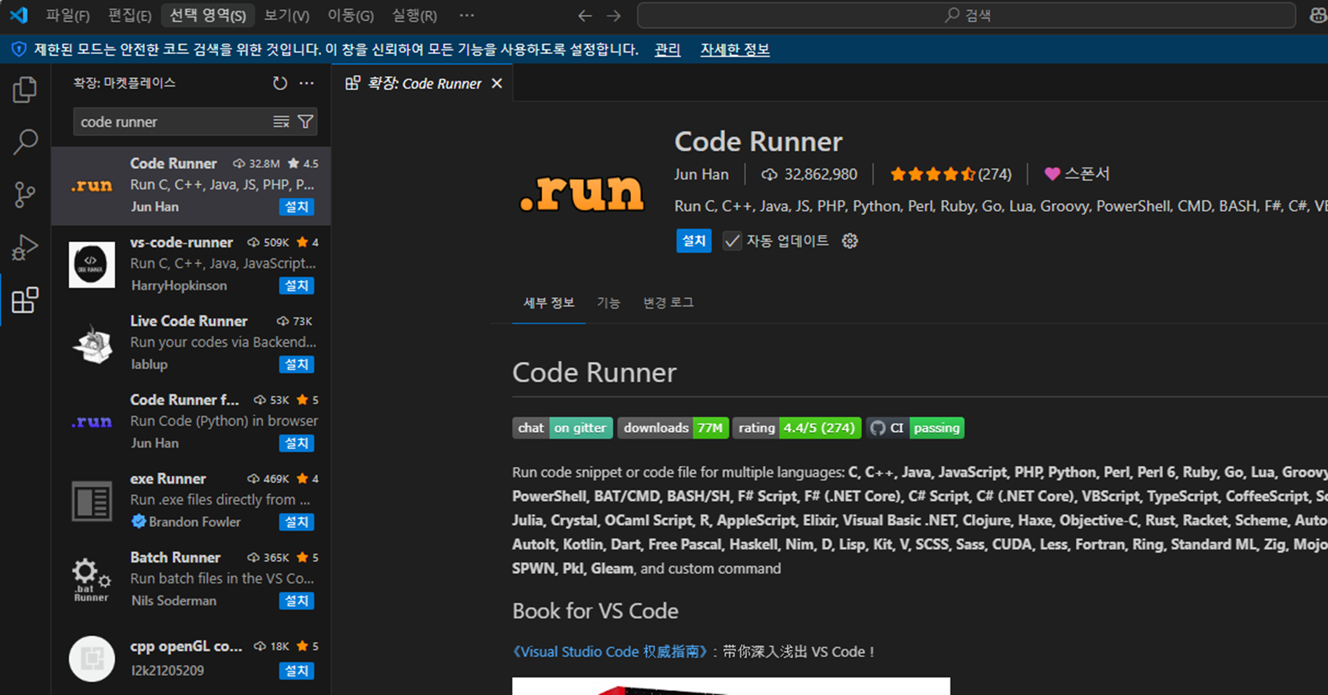Install Code Runner from the details page
1328x695 pixels.
(694, 241)
